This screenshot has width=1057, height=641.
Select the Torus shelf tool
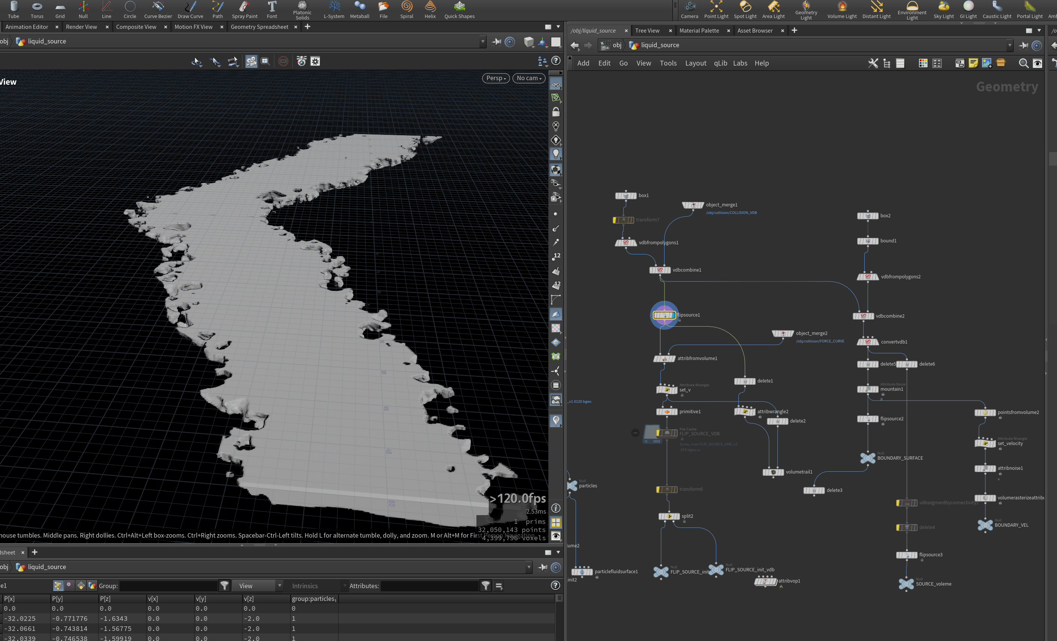point(37,10)
